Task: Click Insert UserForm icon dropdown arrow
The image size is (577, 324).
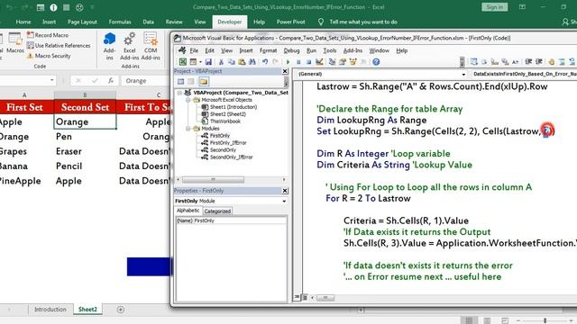Action: [200, 62]
